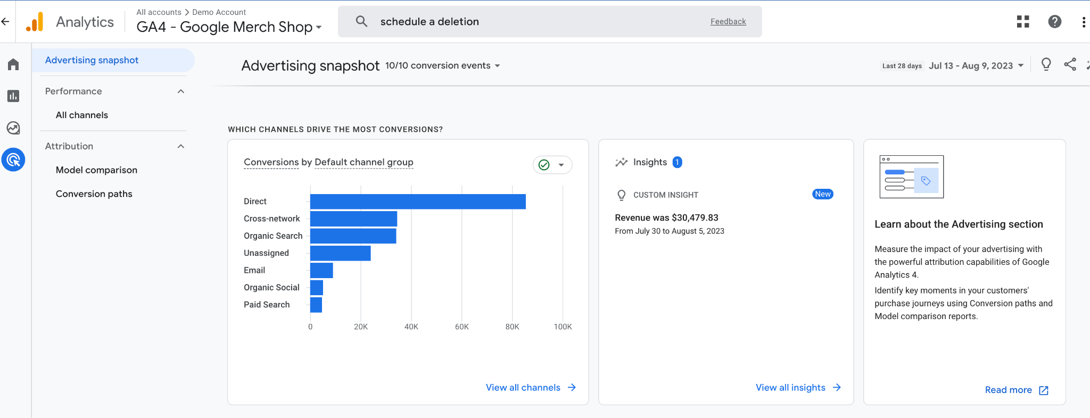Viewport: 1090px width, 418px height.
Task: Open Model comparison report
Action: click(96, 170)
